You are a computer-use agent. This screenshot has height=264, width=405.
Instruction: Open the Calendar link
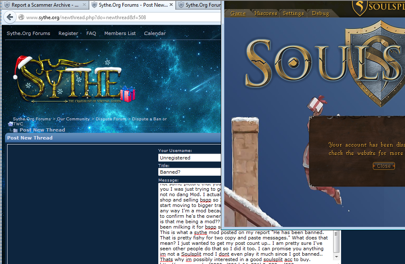click(155, 33)
